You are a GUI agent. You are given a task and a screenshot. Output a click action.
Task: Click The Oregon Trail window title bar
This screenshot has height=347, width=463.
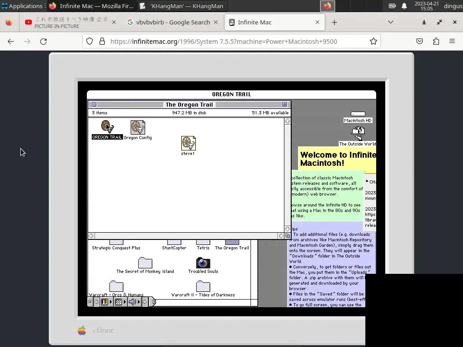pyautogui.click(x=189, y=104)
